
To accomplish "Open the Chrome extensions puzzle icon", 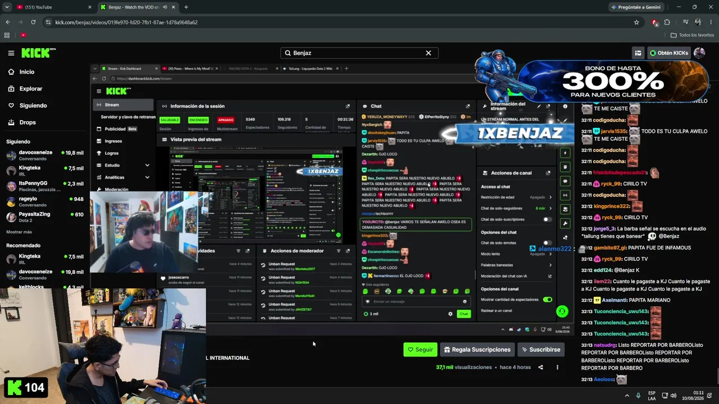I will (x=667, y=22).
